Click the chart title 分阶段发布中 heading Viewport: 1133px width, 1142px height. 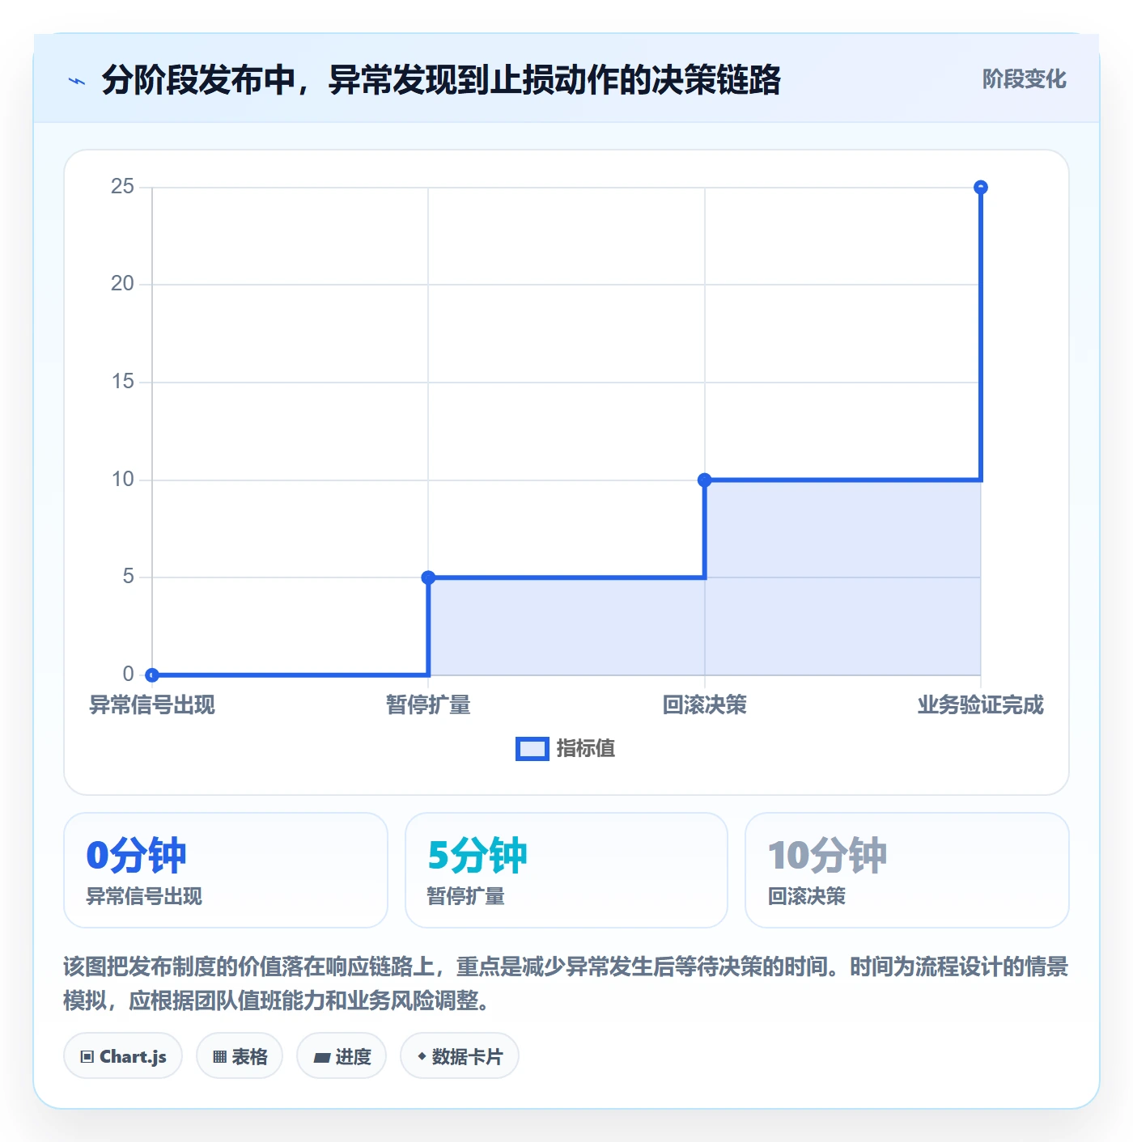click(x=441, y=80)
